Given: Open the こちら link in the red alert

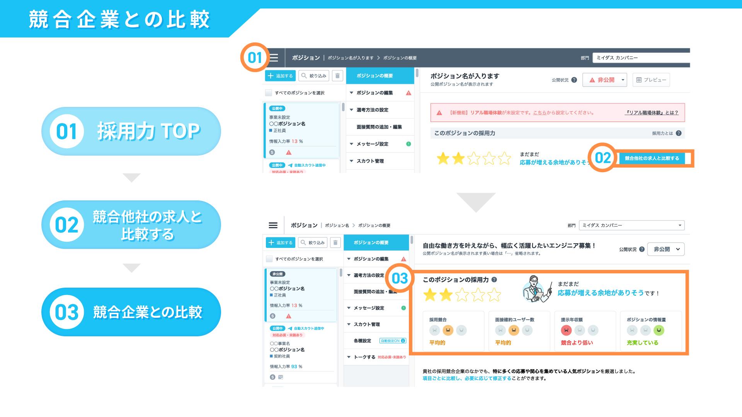Looking at the screenshot, I should click(539, 113).
